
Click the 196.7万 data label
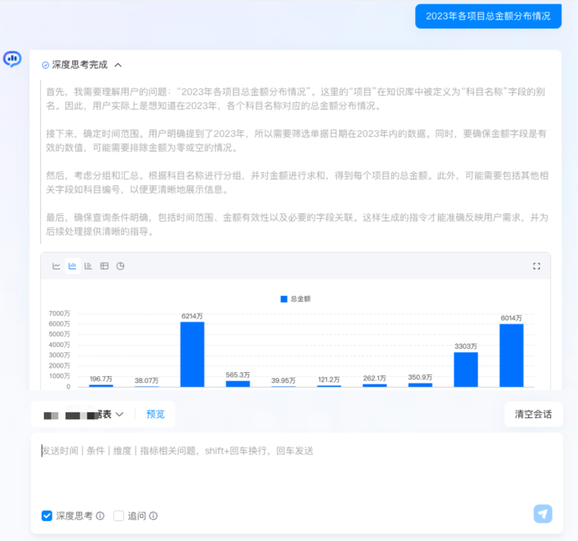[101, 379]
